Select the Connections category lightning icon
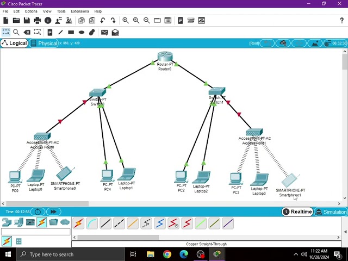The height and width of the screenshot is (261, 348). 42,222
